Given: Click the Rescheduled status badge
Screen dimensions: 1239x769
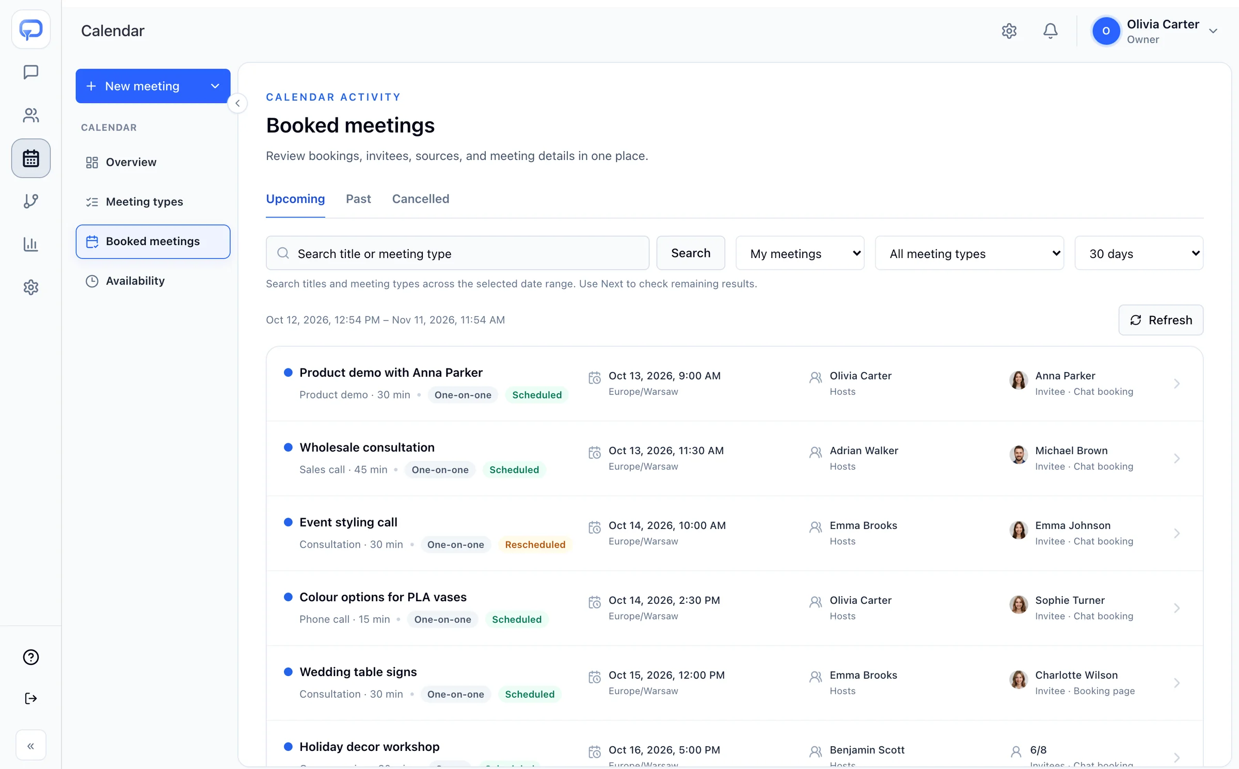Looking at the screenshot, I should [535, 544].
